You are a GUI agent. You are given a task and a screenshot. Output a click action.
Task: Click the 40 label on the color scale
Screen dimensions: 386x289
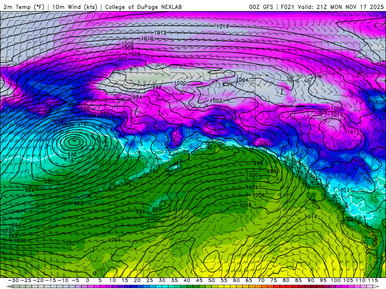pyautogui.click(x=187, y=280)
